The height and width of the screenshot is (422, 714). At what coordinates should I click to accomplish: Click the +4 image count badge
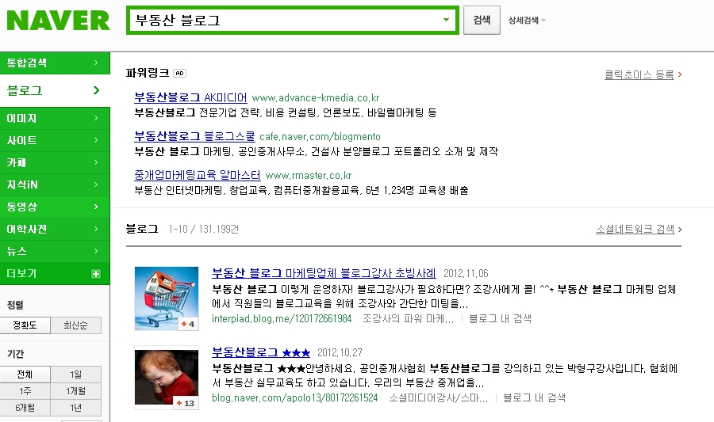click(x=187, y=324)
